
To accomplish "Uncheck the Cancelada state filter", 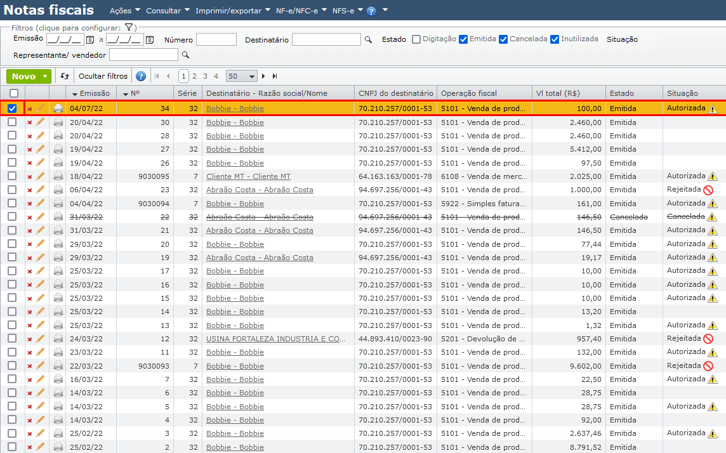I will point(503,39).
